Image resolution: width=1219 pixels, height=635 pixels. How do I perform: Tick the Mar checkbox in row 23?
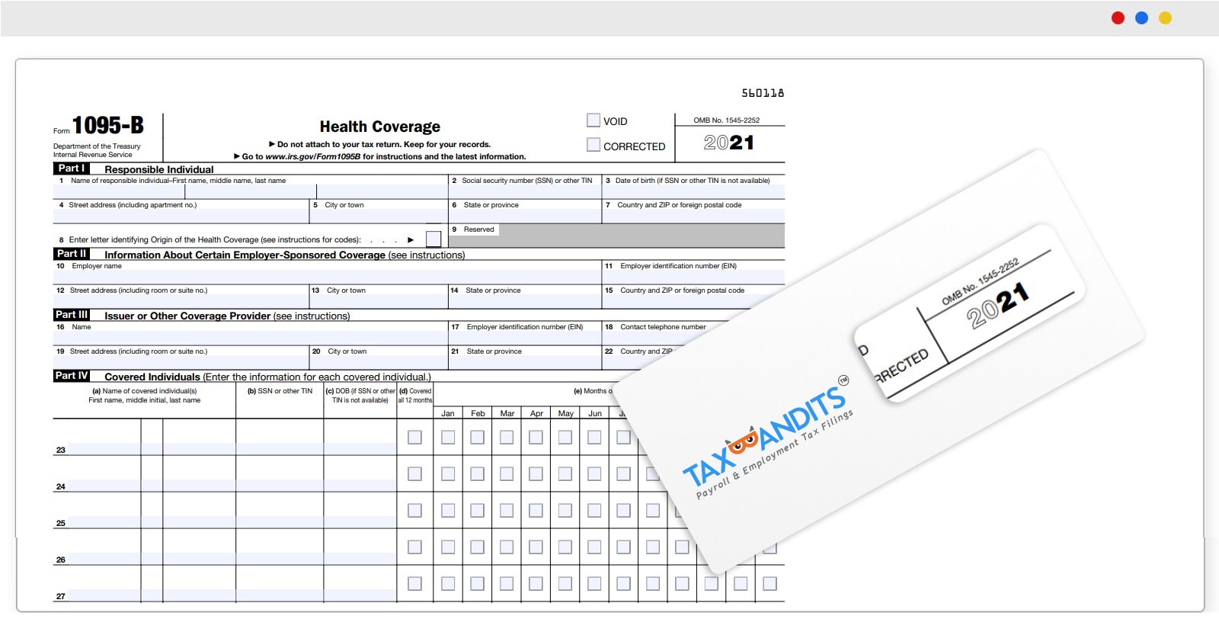point(507,438)
